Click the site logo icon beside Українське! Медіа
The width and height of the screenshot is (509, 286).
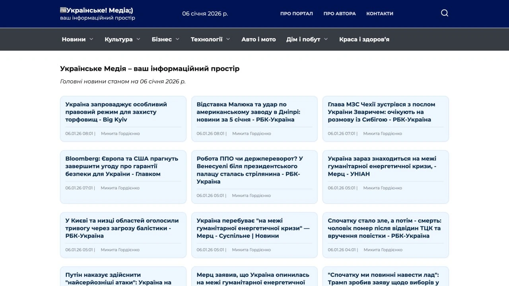pos(63,10)
